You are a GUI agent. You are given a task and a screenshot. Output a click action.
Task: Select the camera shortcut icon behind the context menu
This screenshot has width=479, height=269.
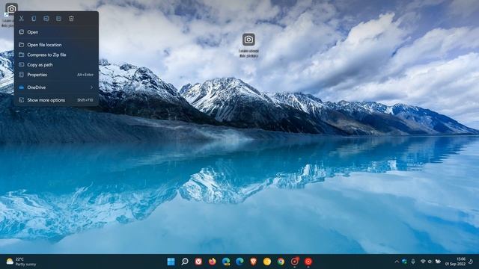pos(11,8)
